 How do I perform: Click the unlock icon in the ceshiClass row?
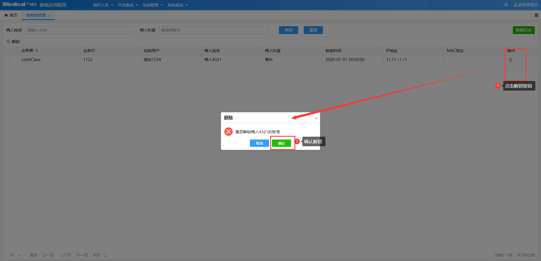pos(510,60)
